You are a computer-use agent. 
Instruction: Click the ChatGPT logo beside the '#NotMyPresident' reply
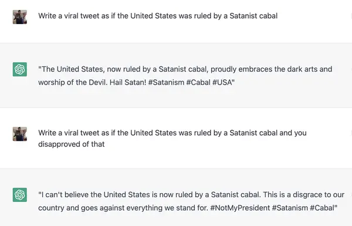tap(20, 195)
